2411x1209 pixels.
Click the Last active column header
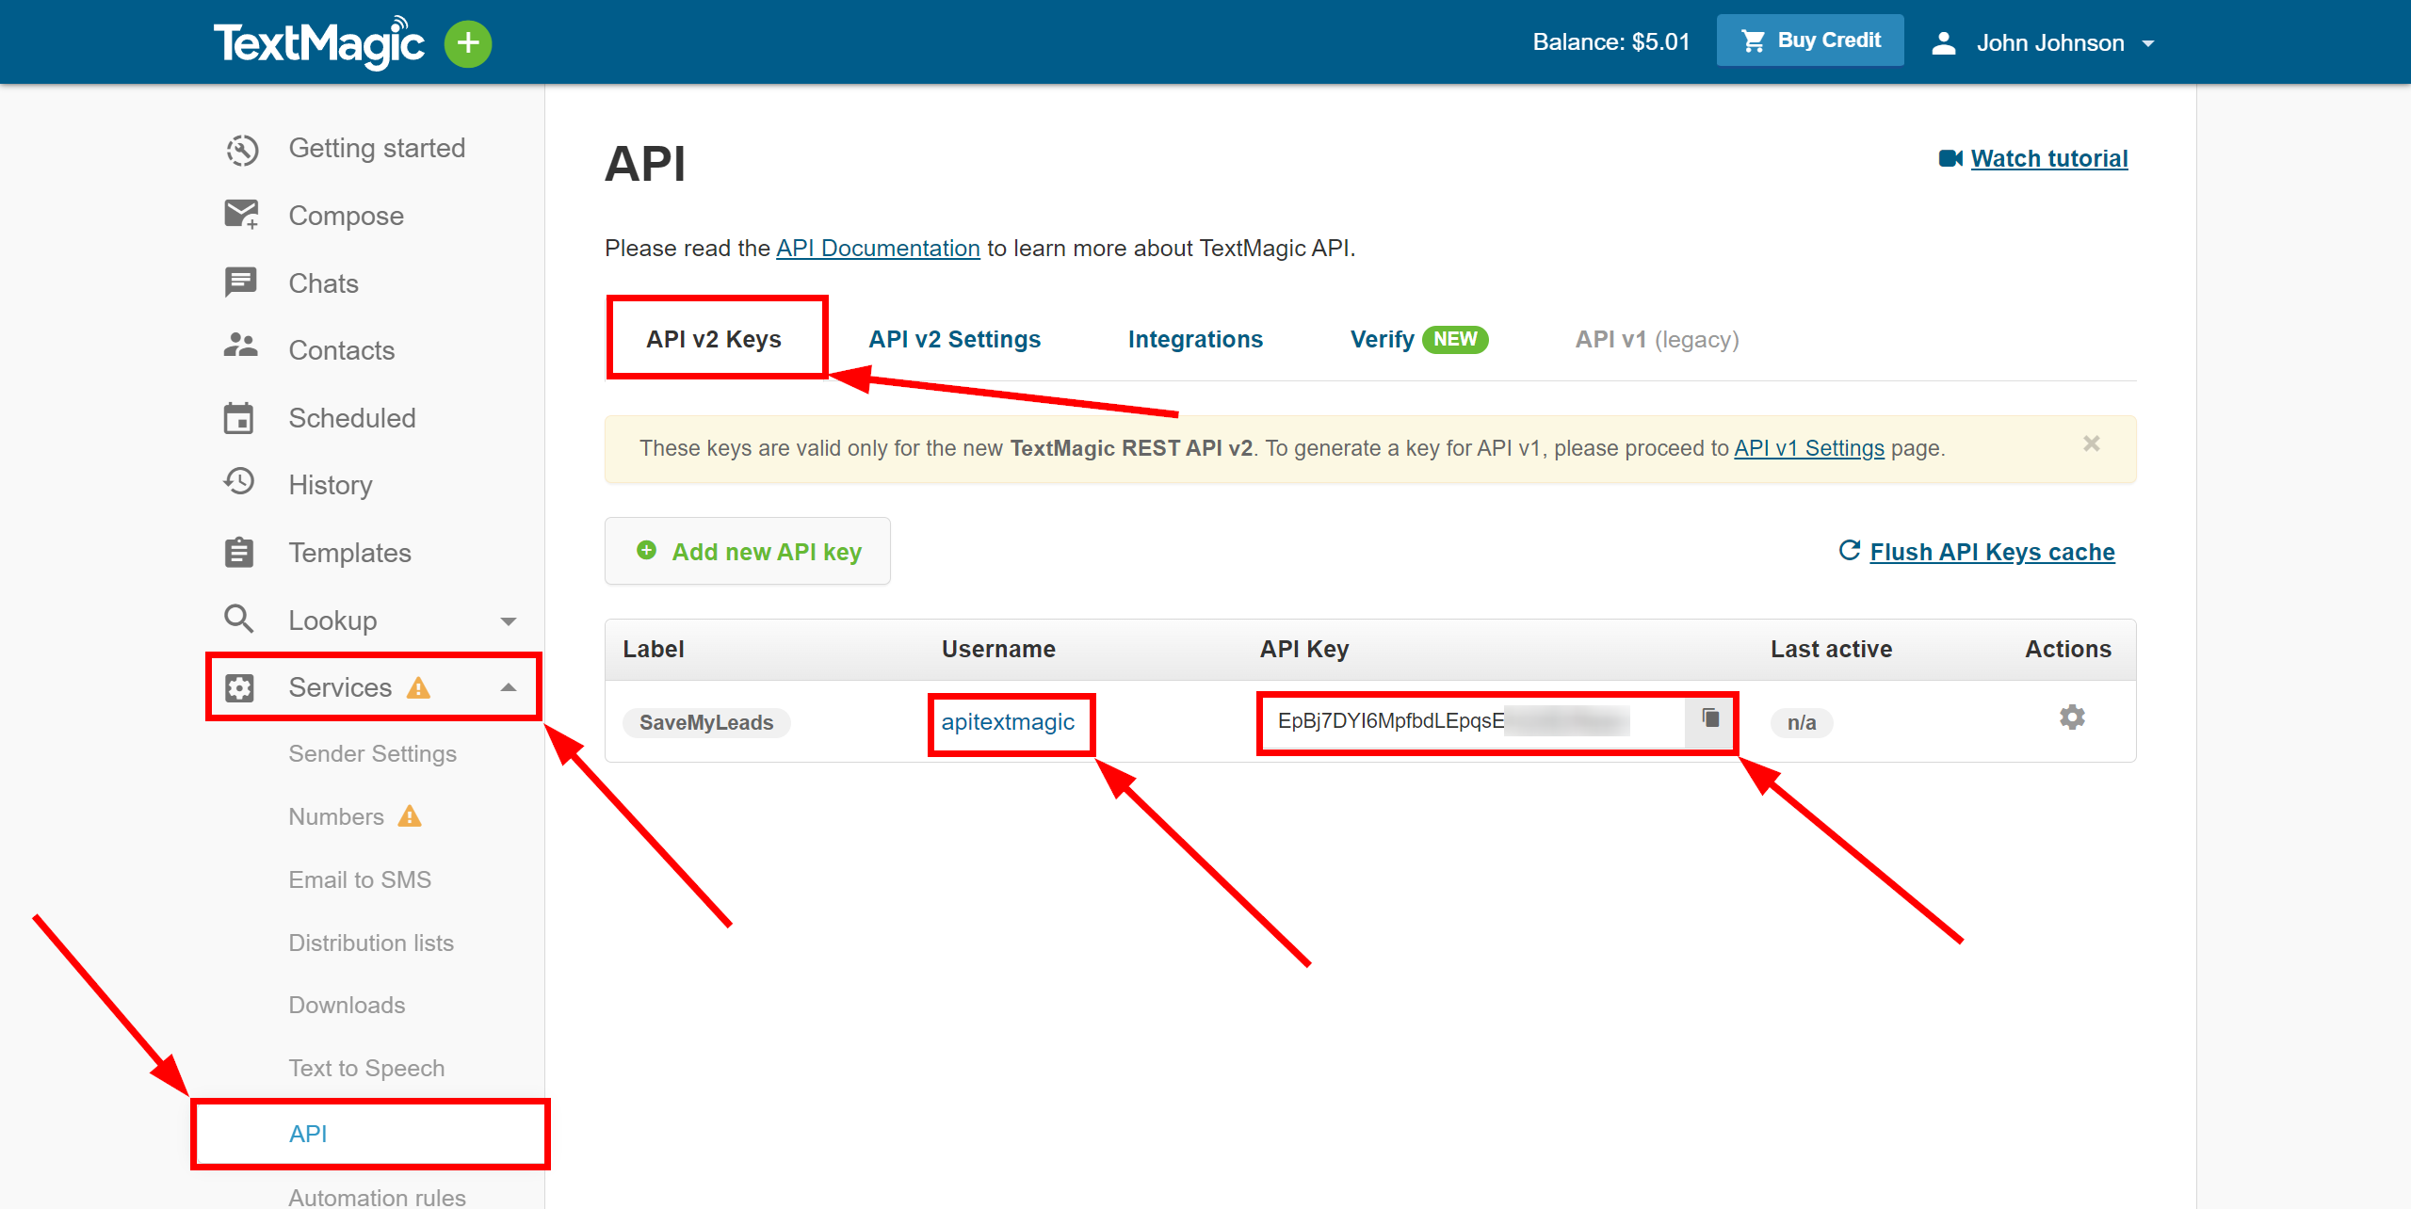point(1831,649)
